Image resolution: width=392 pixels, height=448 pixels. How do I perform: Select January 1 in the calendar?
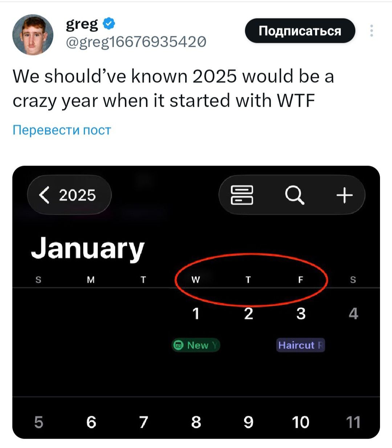point(196,313)
